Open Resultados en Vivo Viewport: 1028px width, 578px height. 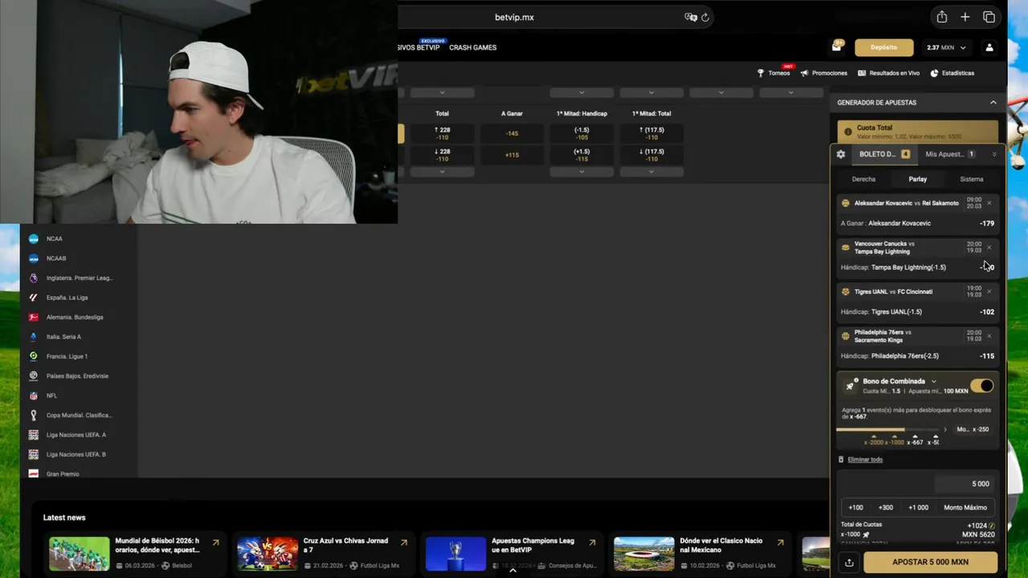point(889,73)
